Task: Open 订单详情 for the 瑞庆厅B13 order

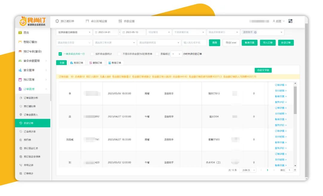Action: (281, 85)
